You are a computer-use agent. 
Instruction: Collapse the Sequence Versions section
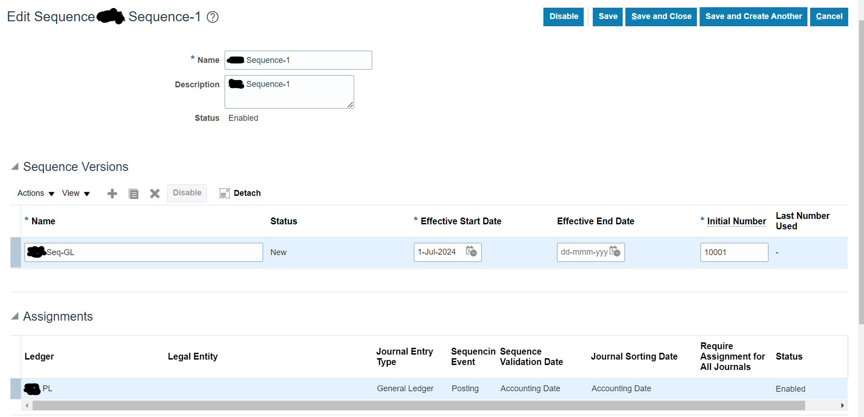pyautogui.click(x=15, y=166)
